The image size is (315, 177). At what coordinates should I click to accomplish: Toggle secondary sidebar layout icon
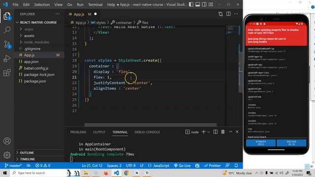[204, 4]
